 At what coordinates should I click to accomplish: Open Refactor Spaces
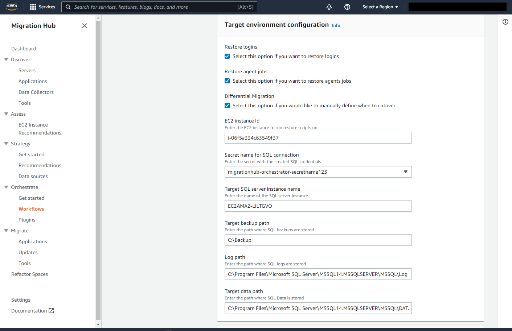(30, 274)
